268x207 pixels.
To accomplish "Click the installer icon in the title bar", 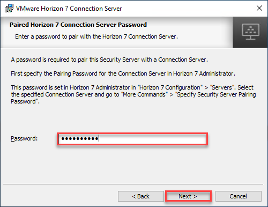I will click(x=9, y=8).
